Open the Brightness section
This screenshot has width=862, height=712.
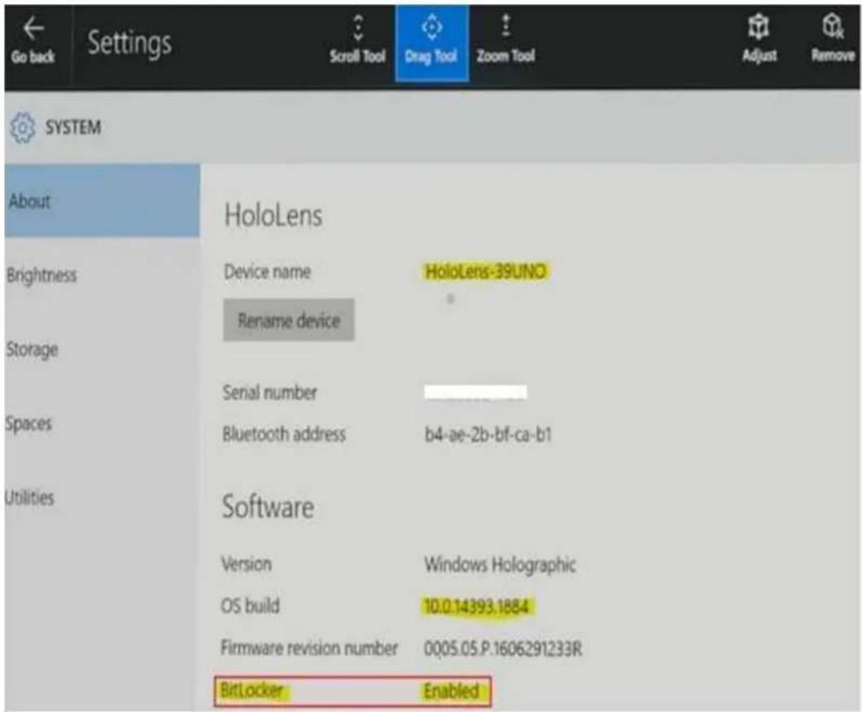coord(102,275)
